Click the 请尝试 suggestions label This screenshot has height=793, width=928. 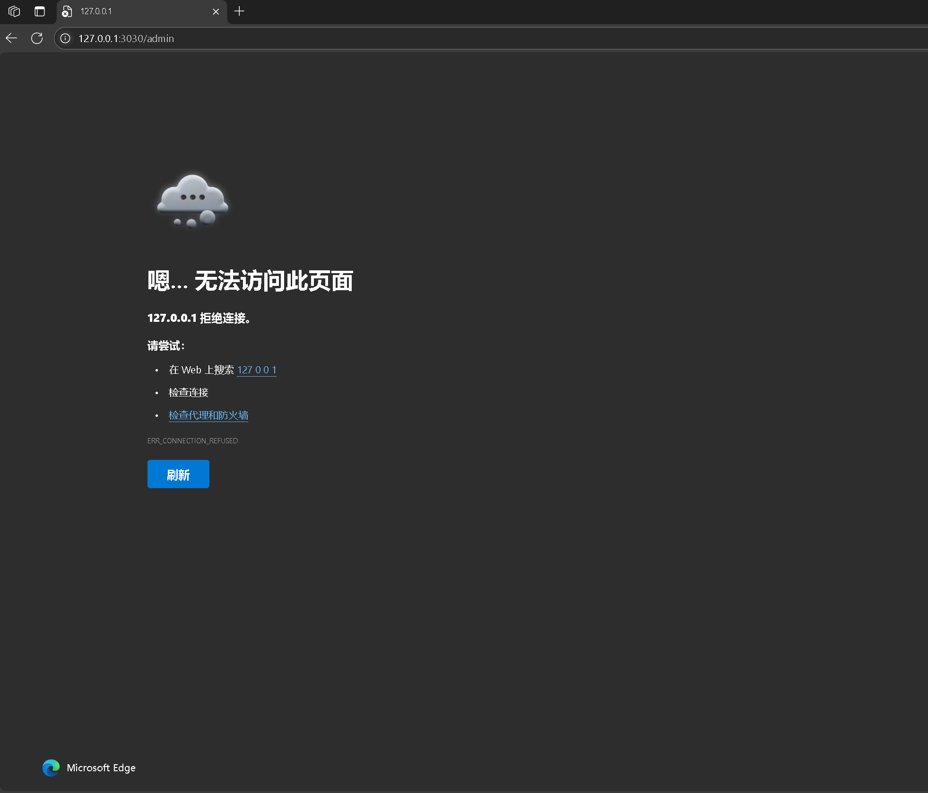(x=165, y=345)
